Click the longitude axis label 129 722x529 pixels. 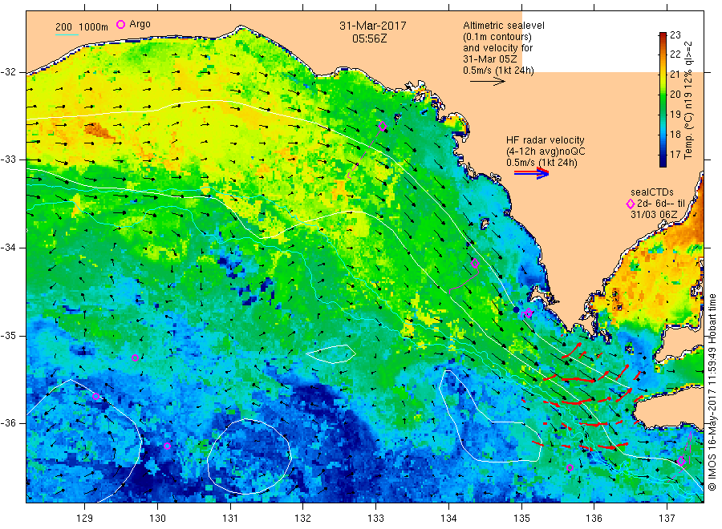85,519
